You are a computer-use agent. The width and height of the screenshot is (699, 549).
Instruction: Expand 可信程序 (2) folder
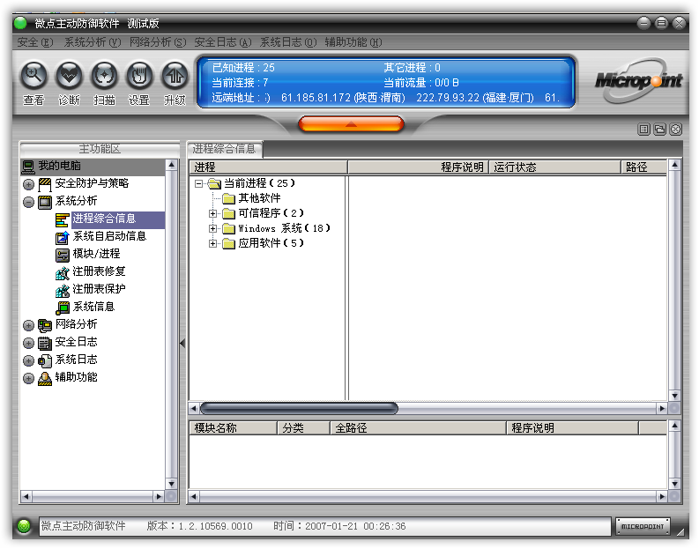213,213
